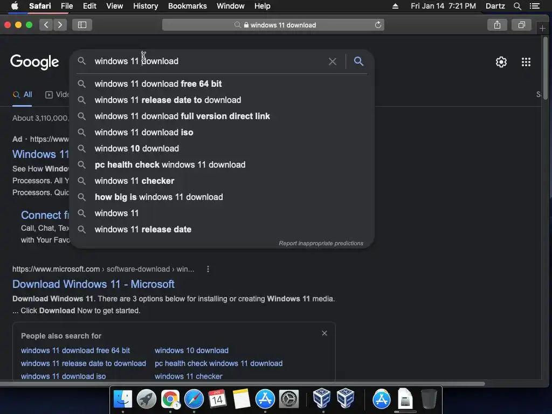552x414 pixels.
Task: Open a new tab with plus
Action: coord(542,28)
